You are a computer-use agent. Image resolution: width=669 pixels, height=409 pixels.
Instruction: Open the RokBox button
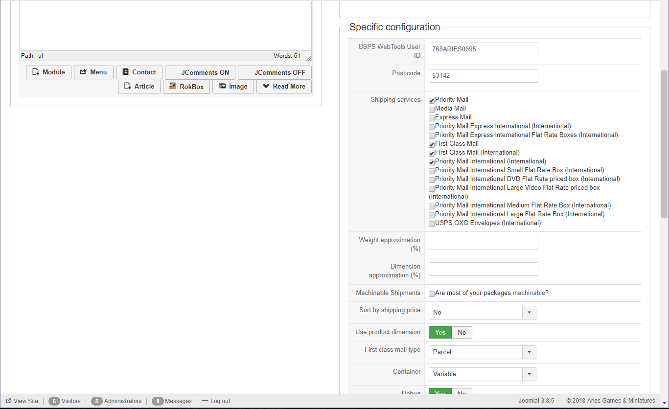click(x=186, y=87)
